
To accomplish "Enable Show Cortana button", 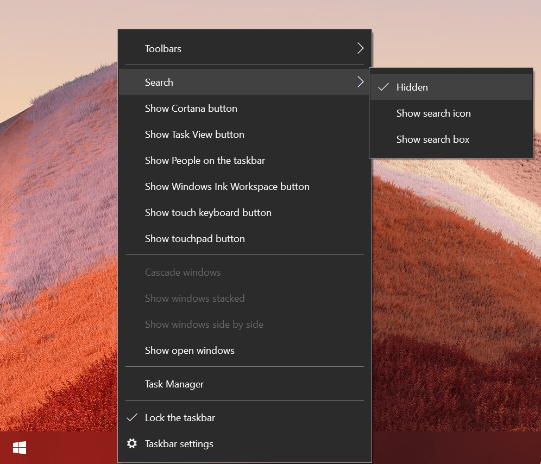I will [x=191, y=109].
